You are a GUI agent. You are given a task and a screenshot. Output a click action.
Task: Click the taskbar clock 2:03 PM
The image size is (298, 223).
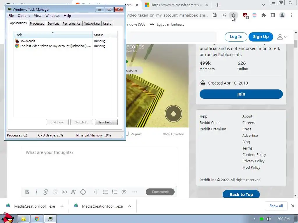(x=283, y=219)
